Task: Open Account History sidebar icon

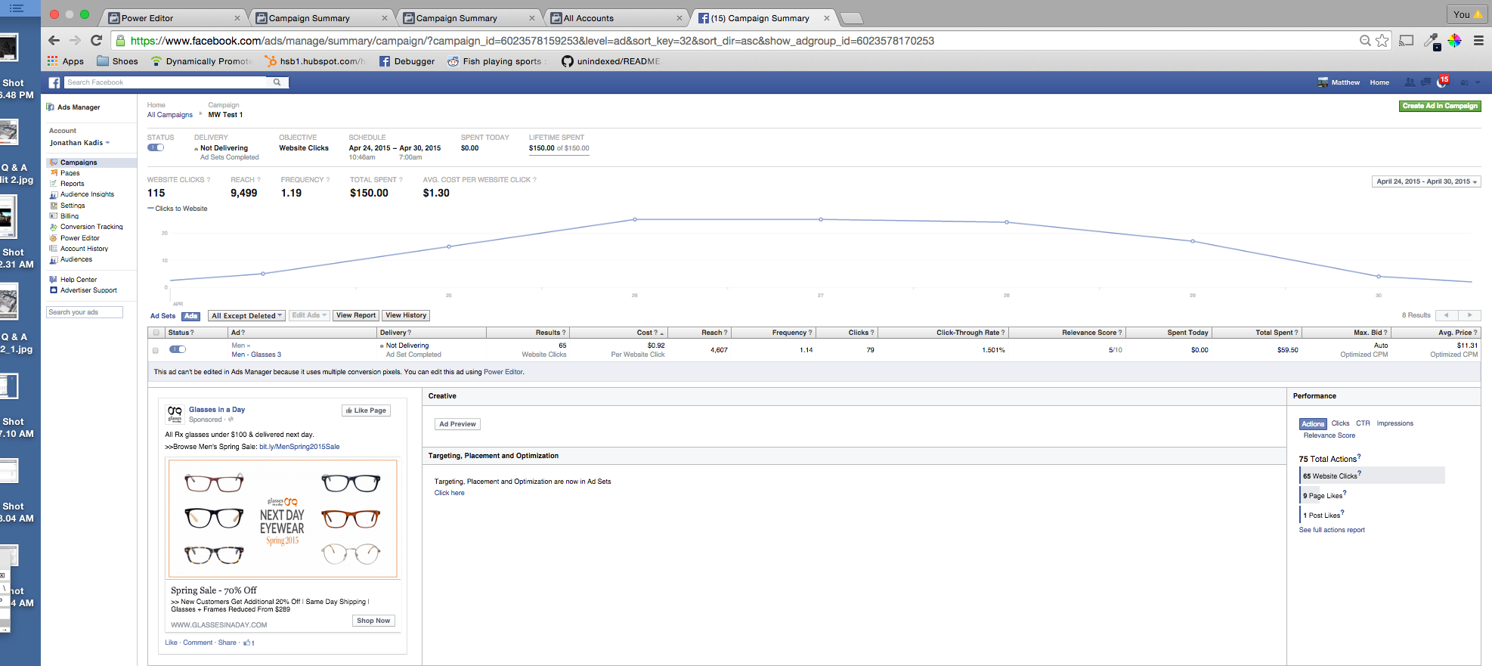Action: point(54,249)
